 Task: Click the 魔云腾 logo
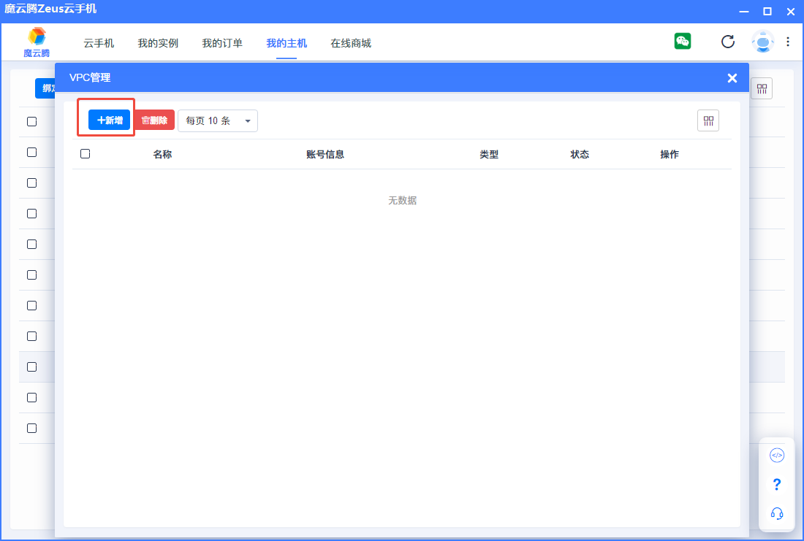point(37,42)
